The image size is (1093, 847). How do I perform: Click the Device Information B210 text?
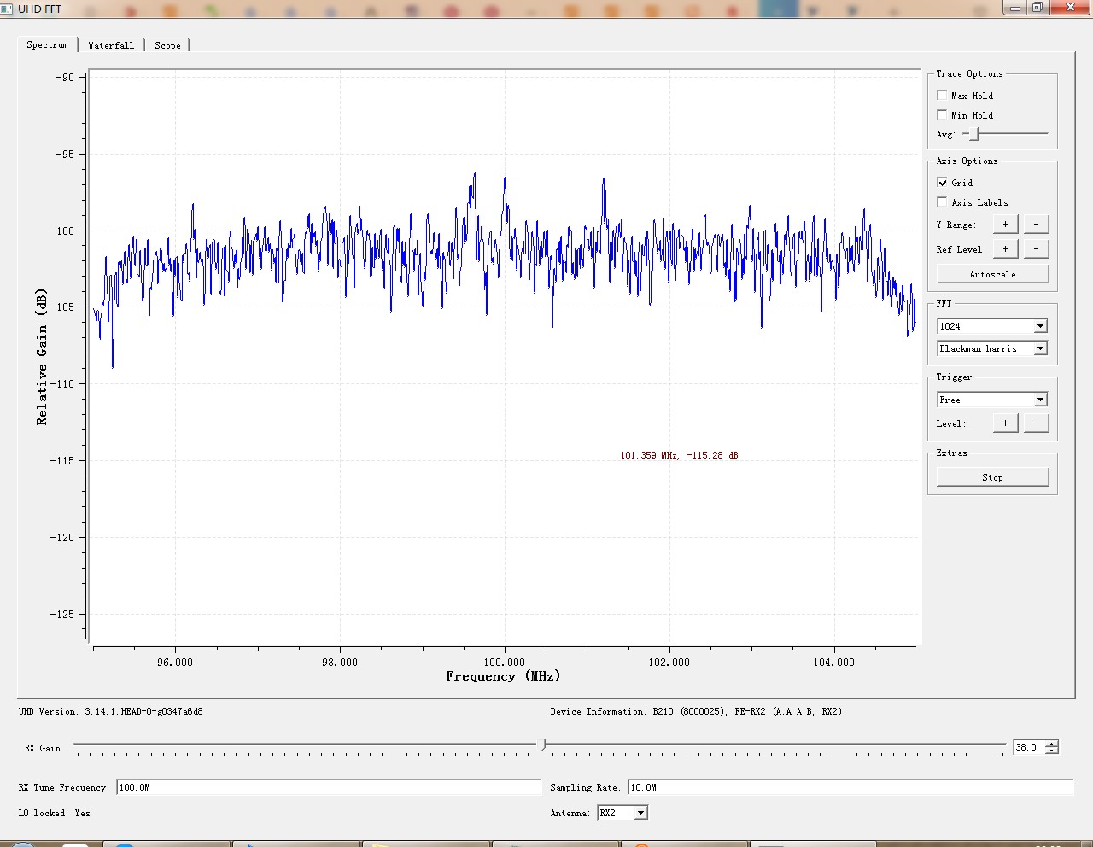[x=696, y=711]
